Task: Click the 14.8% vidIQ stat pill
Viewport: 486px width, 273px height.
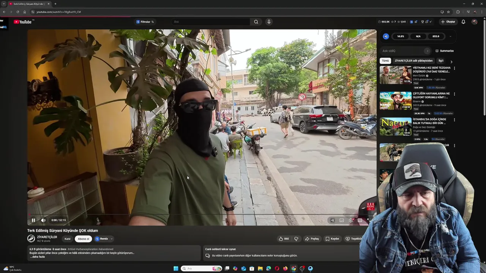Action: [x=401, y=36]
